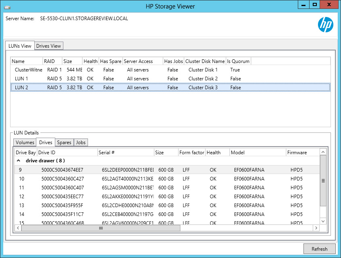Click Cluster Disk 3 cell
Image resolution: width=341 pixels, height=258 pixels.
pos(203,88)
